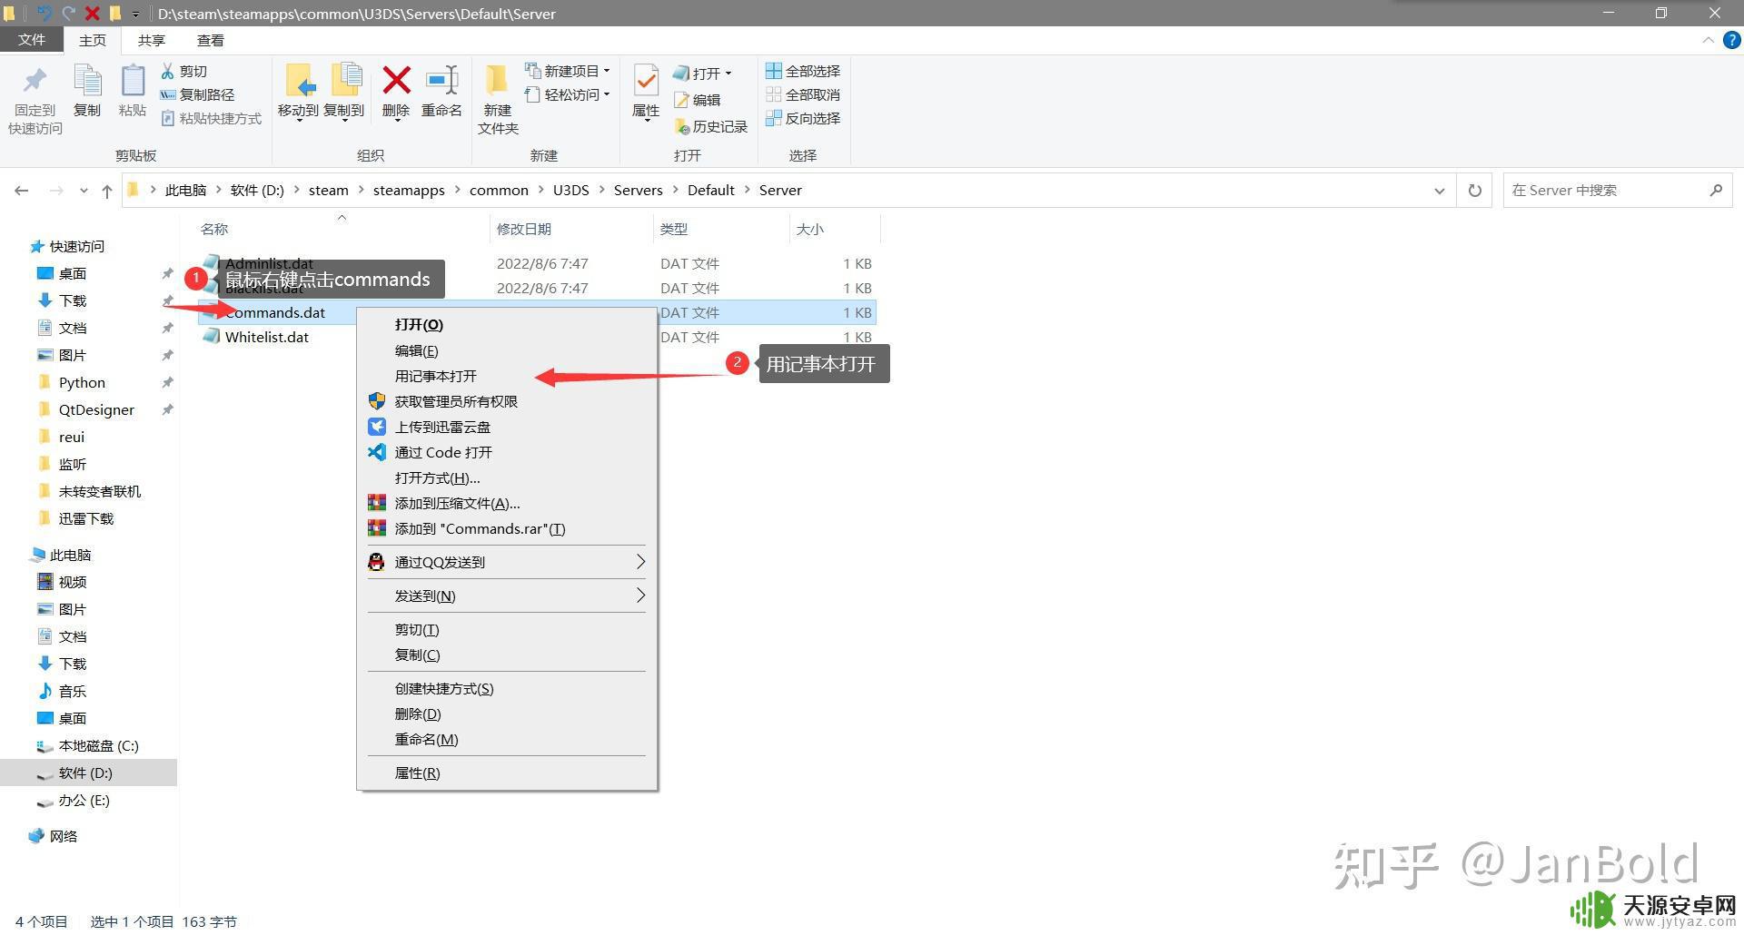Click Paste shortcut (粘贴快捷方式) in ribbon
1744x935 pixels.
click(x=211, y=118)
